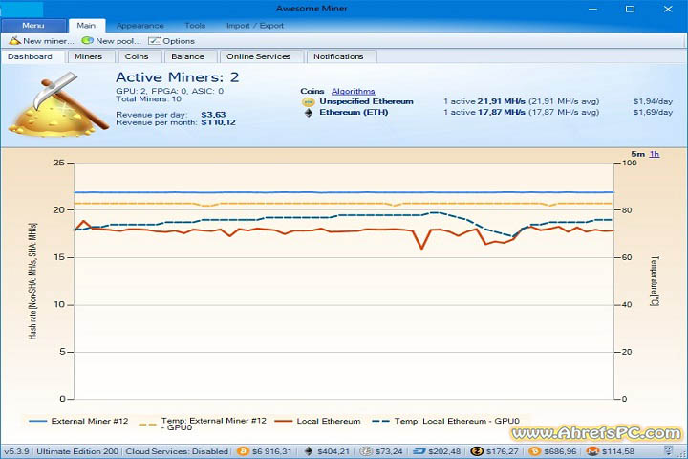The height and width of the screenshot is (459, 688).
Task: Click the Unspecified Ethereum coin icon
Action: (309, 102)
